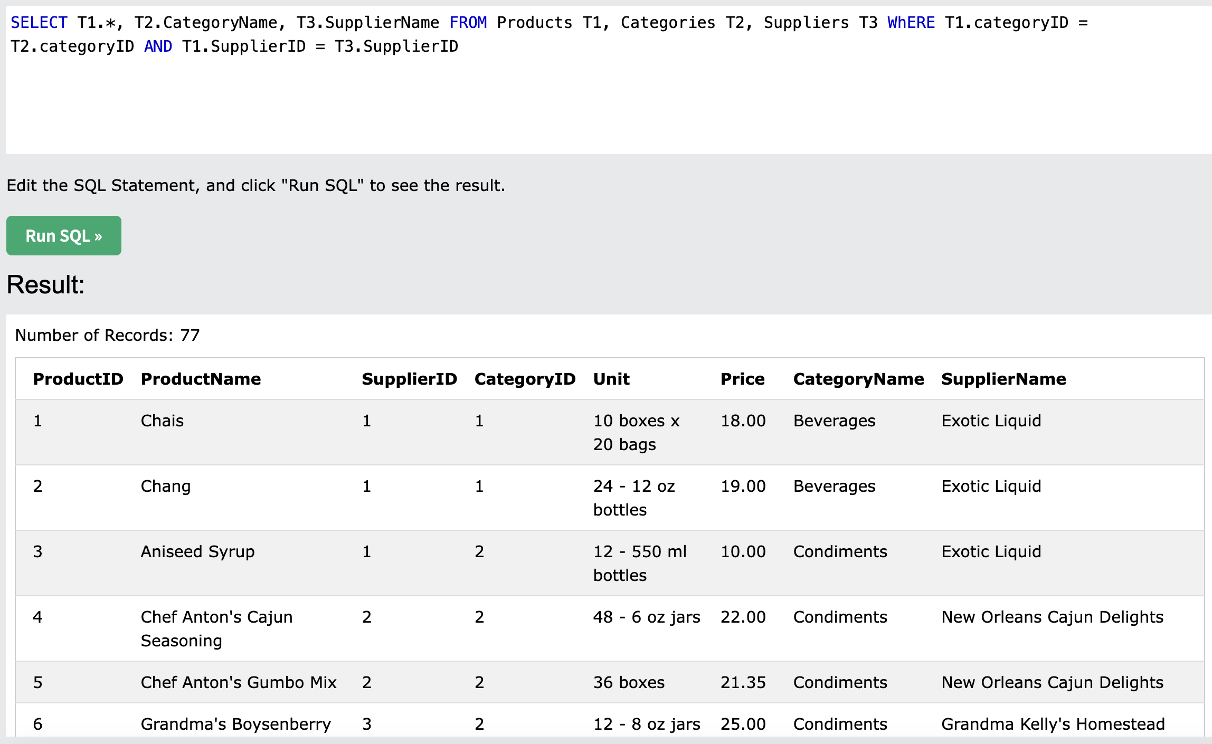Viewport: 1212px width, 744px height.
Task: Click 'New Orleans Cajun Delights' in Cajun Seasoning row
Action: 1052,617
